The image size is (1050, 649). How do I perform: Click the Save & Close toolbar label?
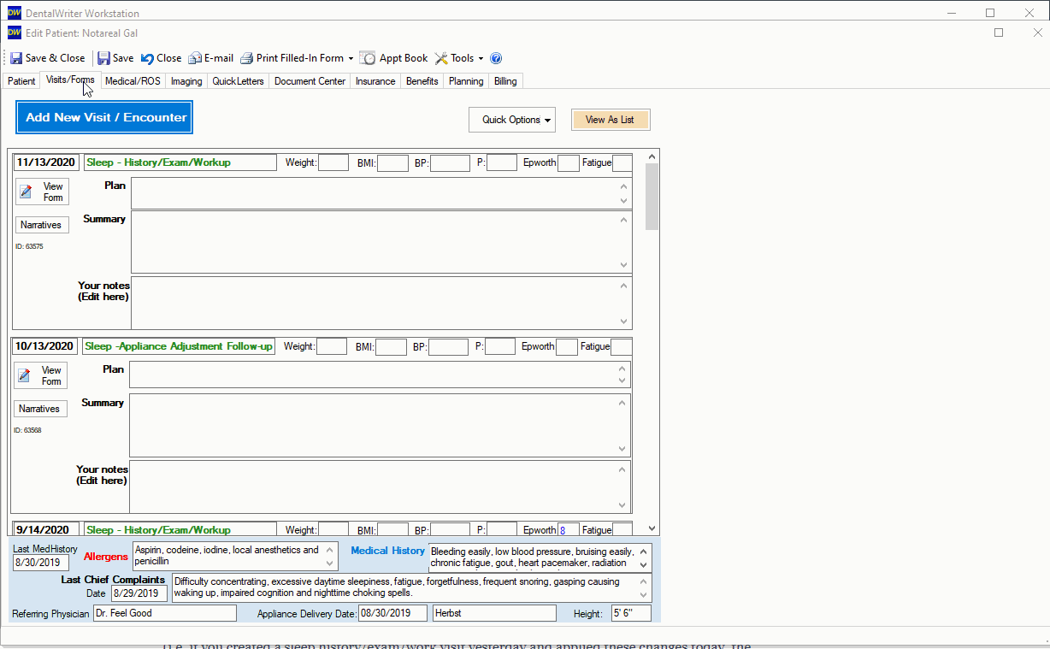pos(55,58)
